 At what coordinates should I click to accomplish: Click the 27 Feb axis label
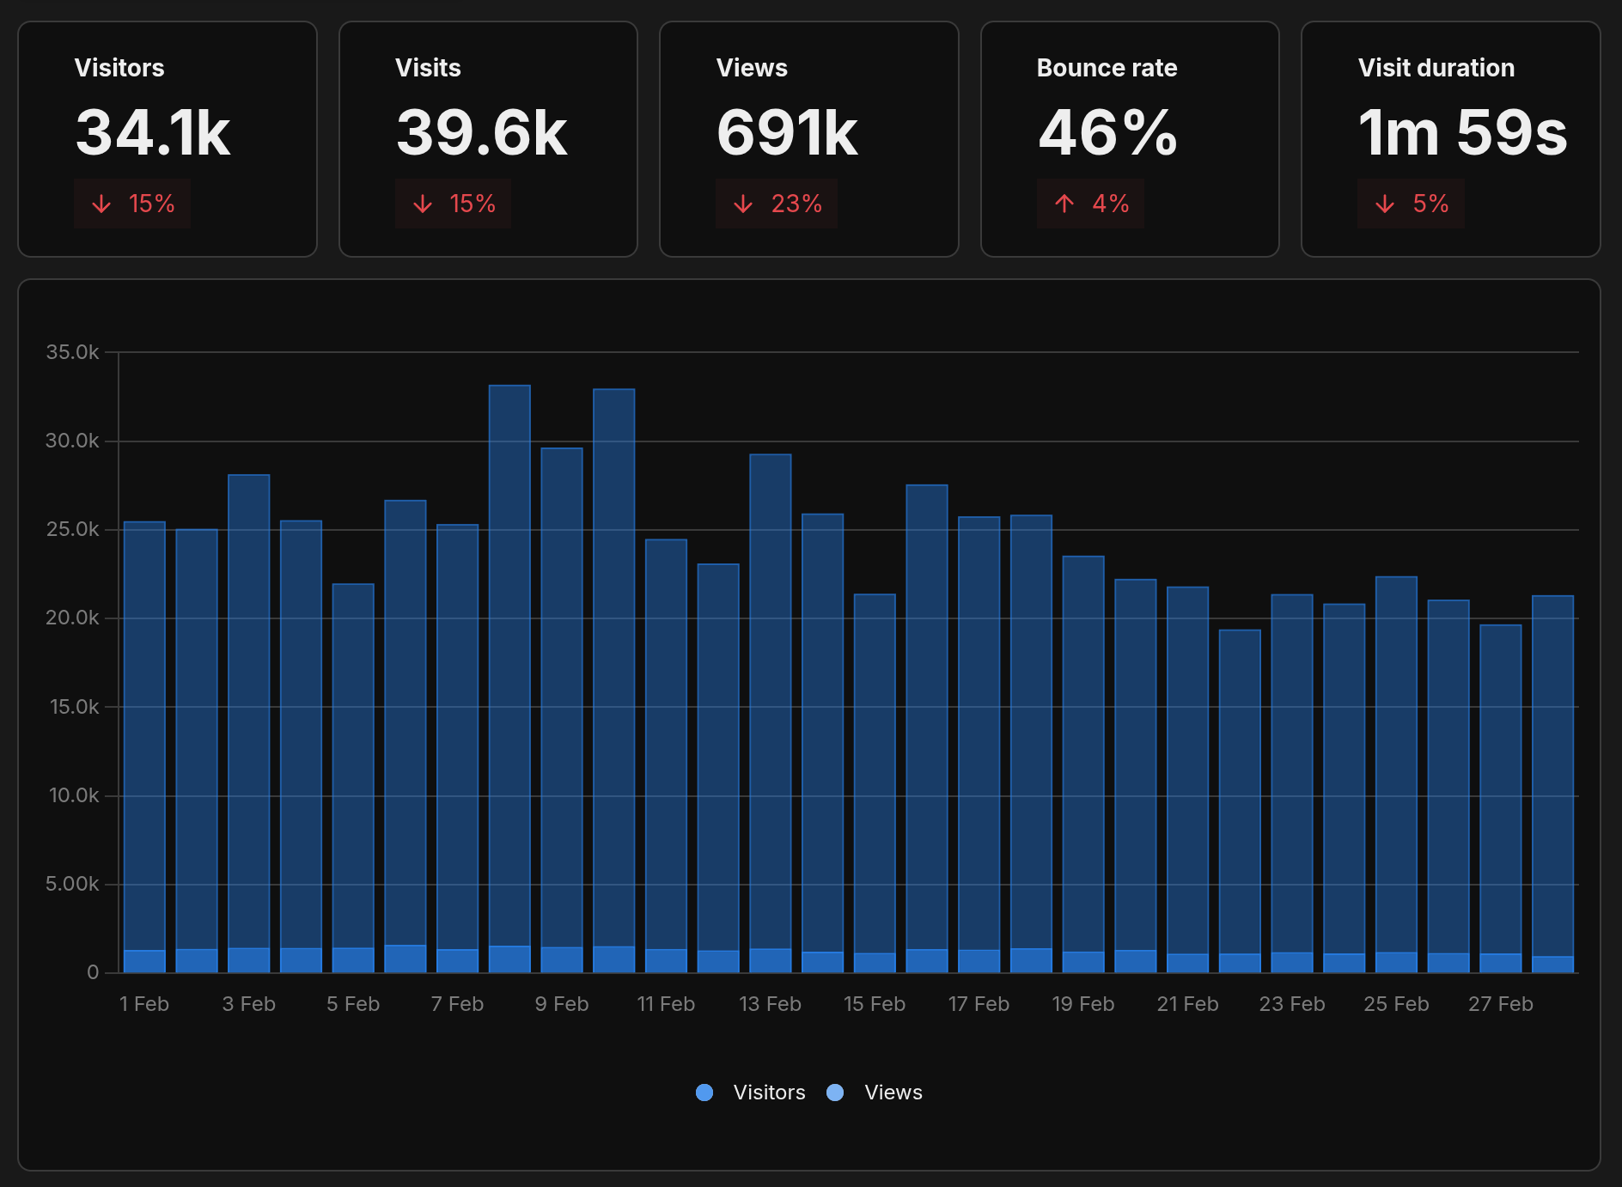1501,1003
